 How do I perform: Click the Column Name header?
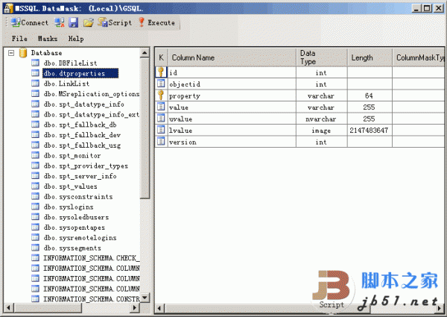click(x=232, y=57)
